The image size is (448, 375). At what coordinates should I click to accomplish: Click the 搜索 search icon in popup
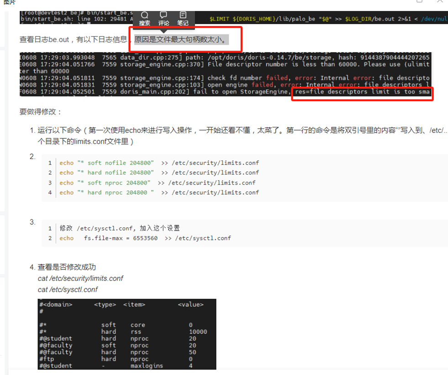point(145,19)
